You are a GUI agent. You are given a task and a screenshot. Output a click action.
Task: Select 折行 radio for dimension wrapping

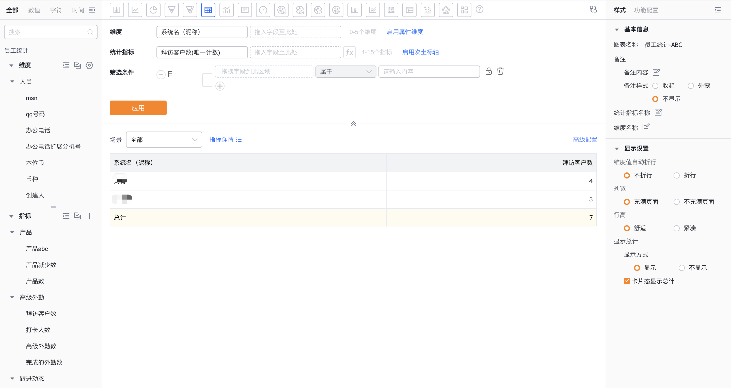click(676, 175)
